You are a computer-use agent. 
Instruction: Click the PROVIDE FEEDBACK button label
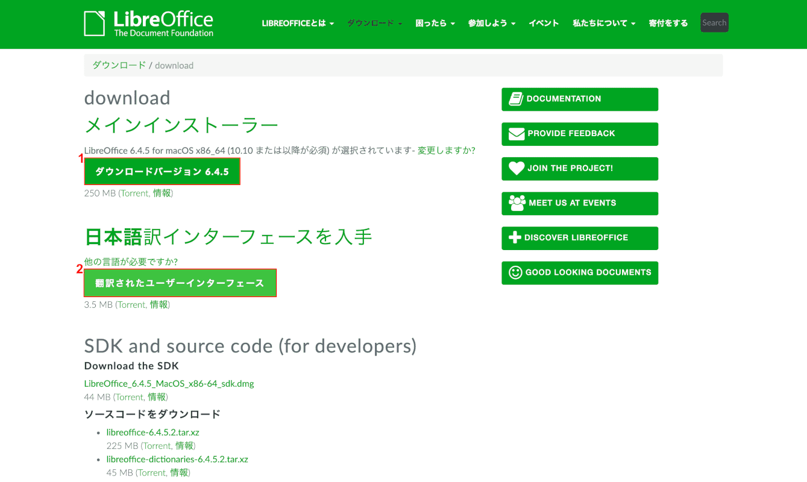tap(571, 134)
